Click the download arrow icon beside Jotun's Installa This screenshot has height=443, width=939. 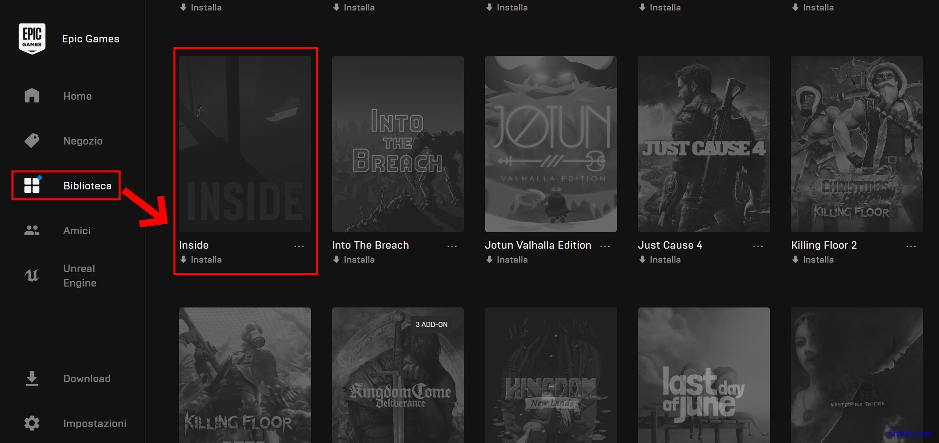489,259
